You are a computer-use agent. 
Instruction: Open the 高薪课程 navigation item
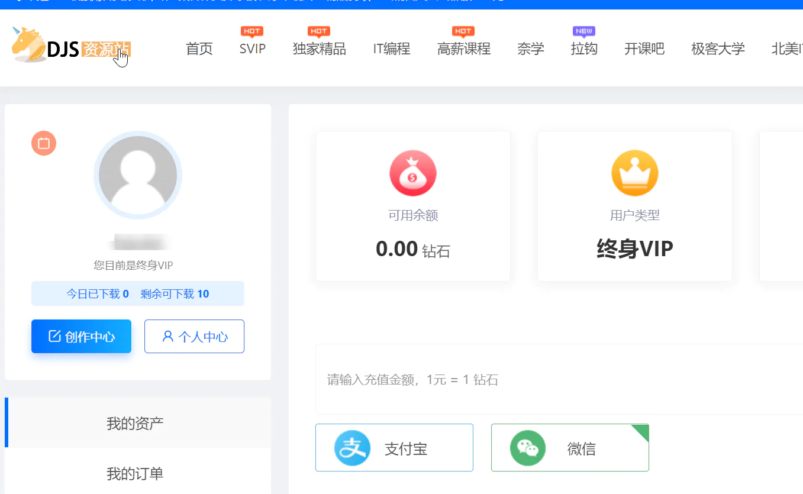click(x=464, y=49)
